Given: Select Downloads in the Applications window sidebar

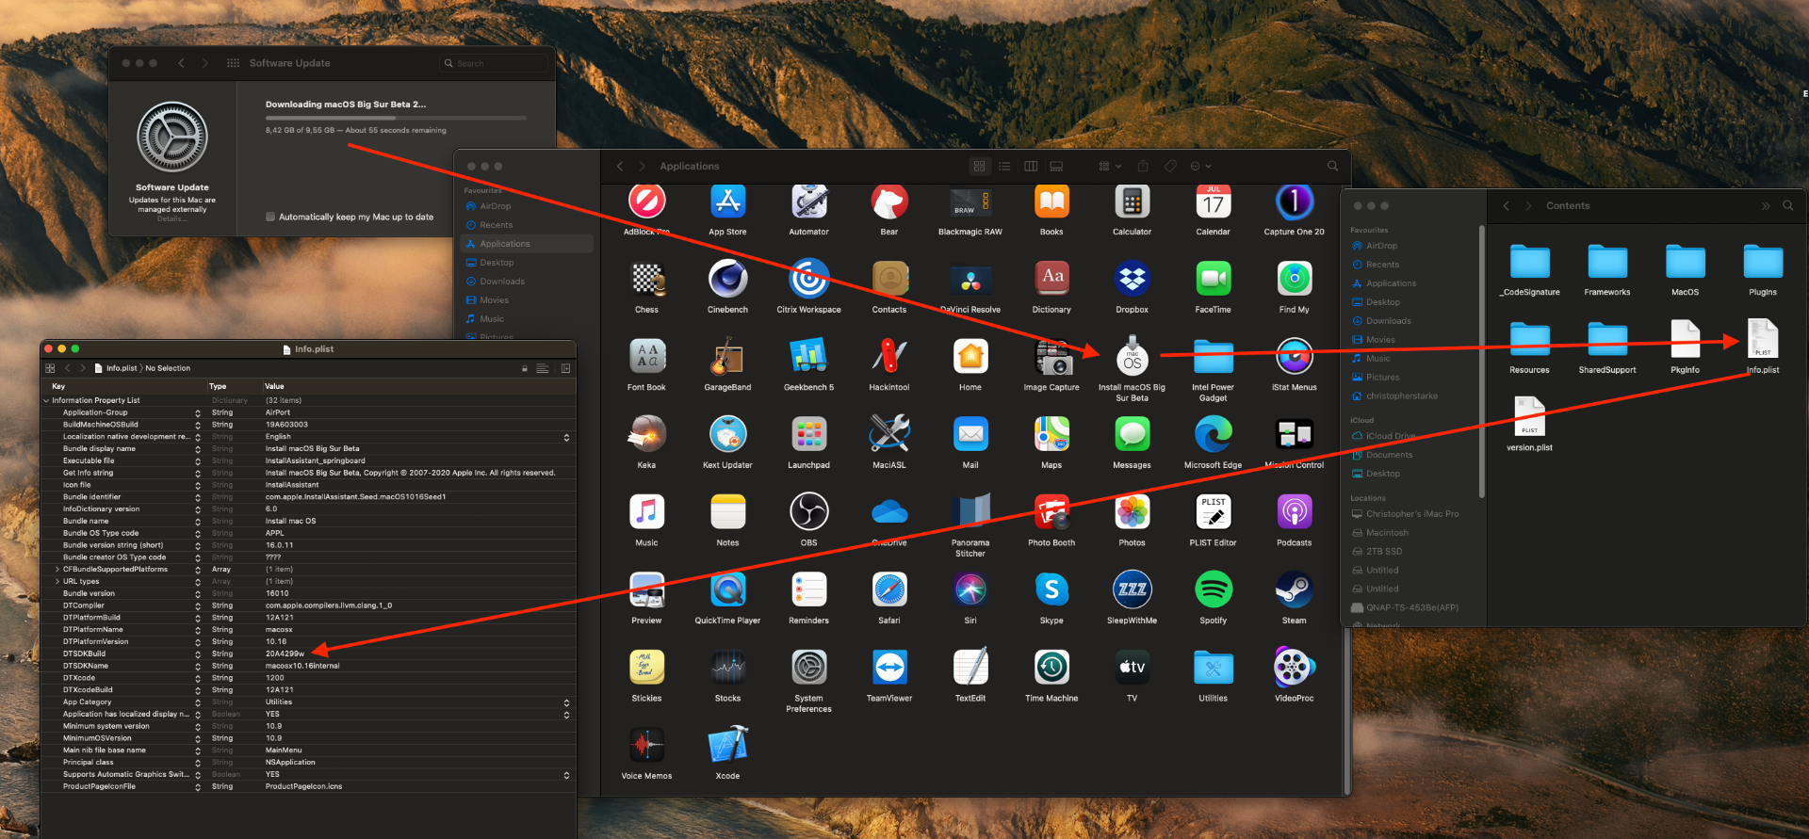Looking at the screenshot, I should [527, 282].
